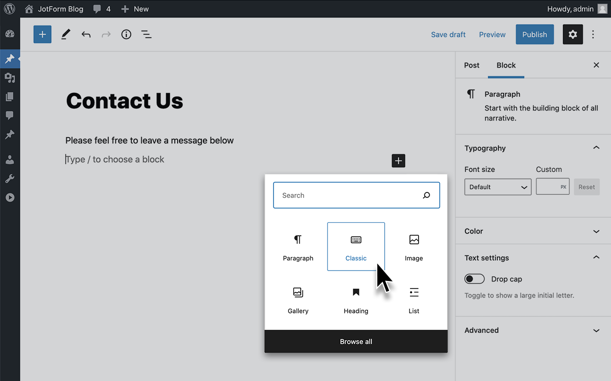Open the document Details information icon

[126, 34]
